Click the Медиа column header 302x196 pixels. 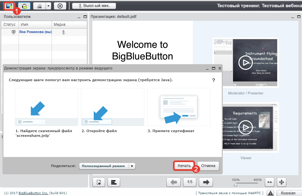pos(69,25)
